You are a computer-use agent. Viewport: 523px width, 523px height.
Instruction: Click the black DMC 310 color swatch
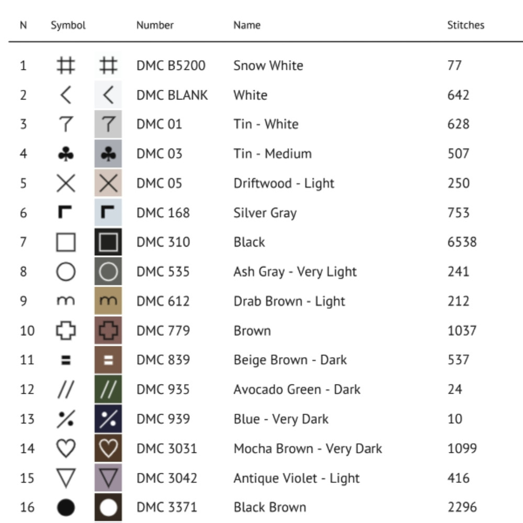click(x=108, y=243)
